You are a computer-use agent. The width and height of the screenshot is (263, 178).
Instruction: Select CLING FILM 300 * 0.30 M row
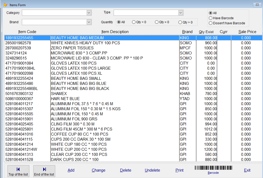click(x=133, y=124)
